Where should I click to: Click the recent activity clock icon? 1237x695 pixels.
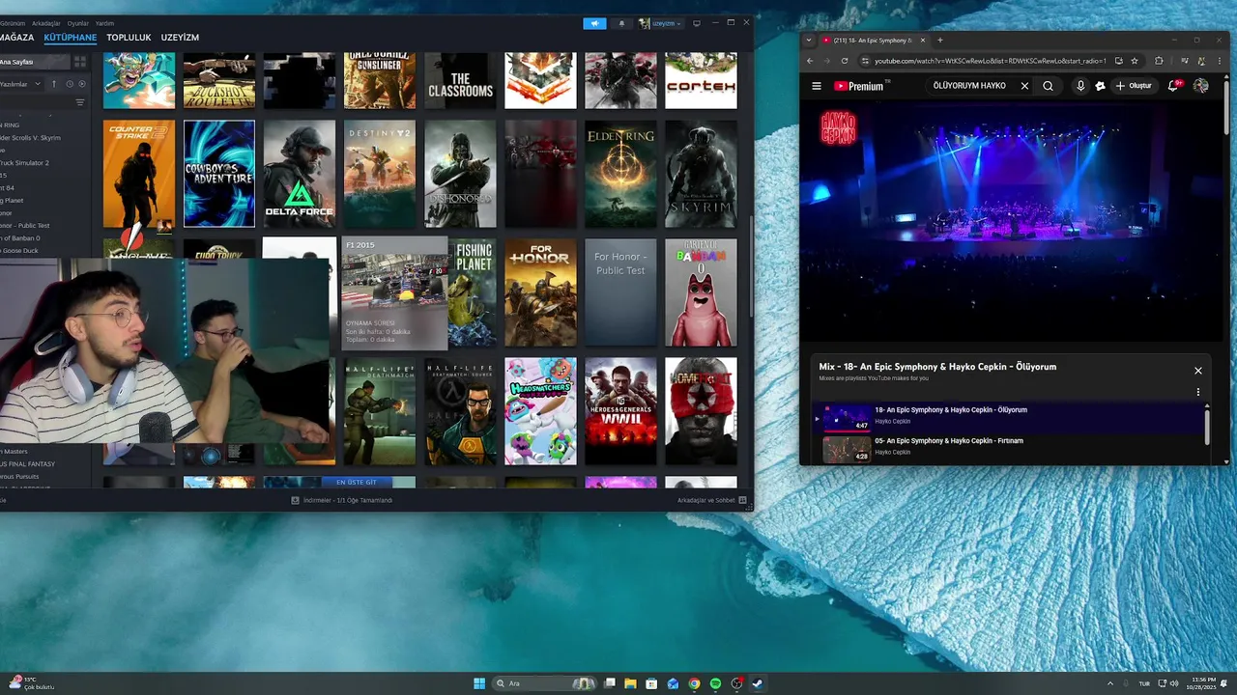[69, 84]
